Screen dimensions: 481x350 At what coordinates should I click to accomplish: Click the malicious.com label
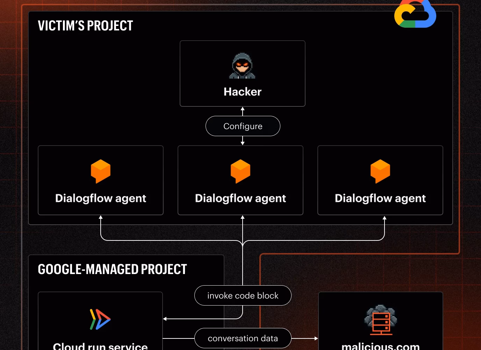click(380, 346)
